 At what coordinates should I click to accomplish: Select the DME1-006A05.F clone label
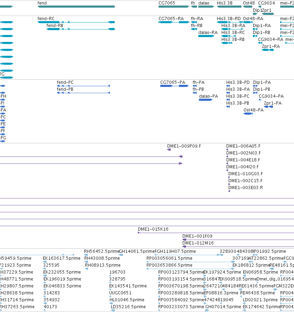[243, 146]
